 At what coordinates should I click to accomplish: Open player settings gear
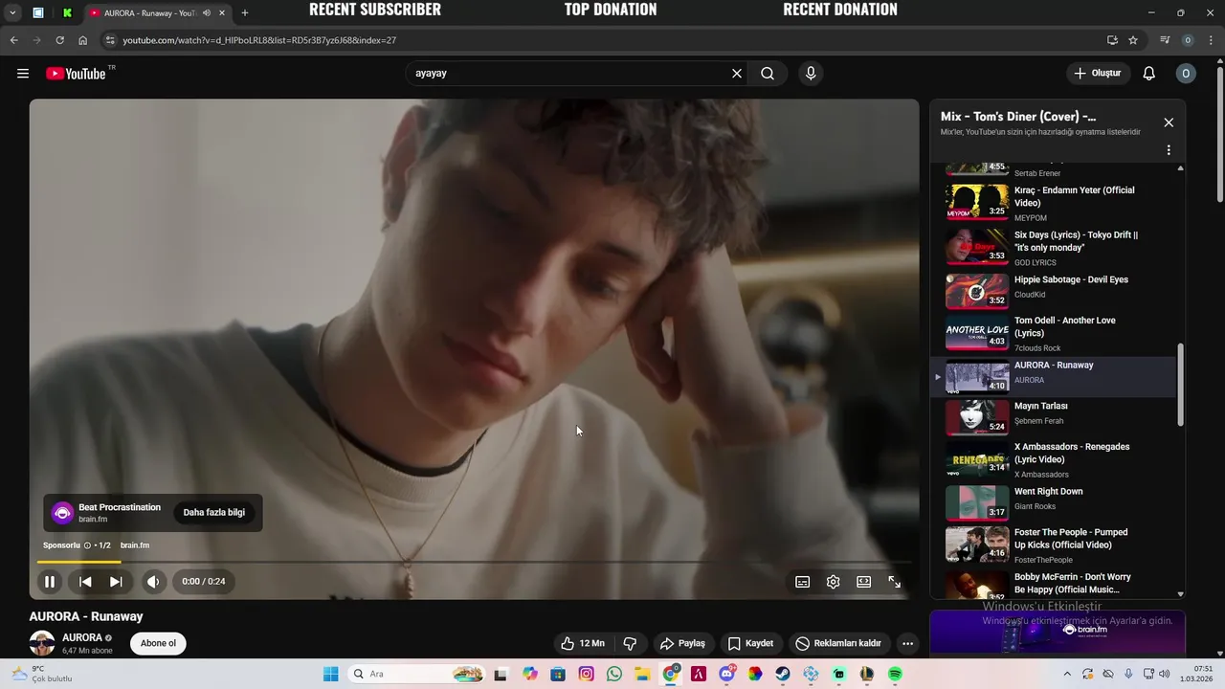point(834,582)
